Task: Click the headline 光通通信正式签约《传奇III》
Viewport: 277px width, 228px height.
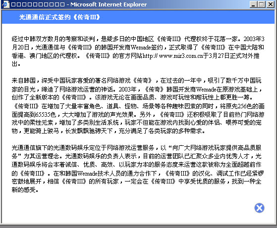Action: click(x=59, y=17)
